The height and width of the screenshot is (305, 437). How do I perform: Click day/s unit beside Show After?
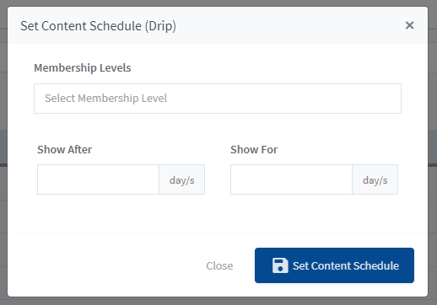[182, 179]
